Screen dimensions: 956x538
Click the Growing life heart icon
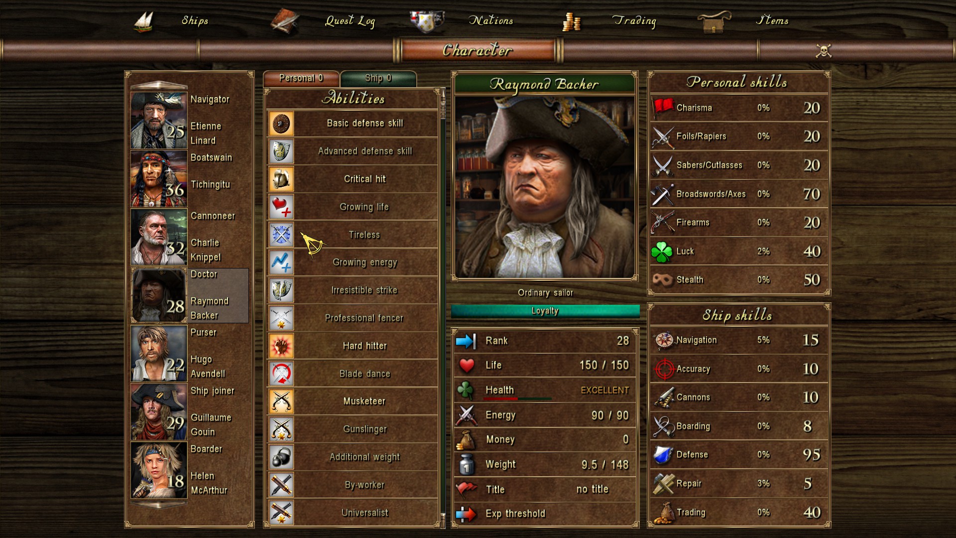tap(281, 207)
